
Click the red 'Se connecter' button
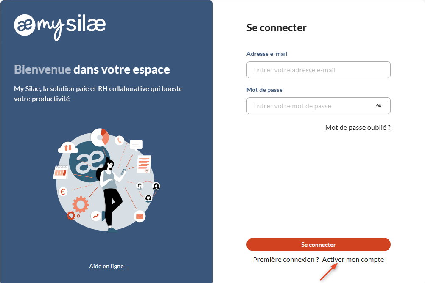[x=318, y=245]
